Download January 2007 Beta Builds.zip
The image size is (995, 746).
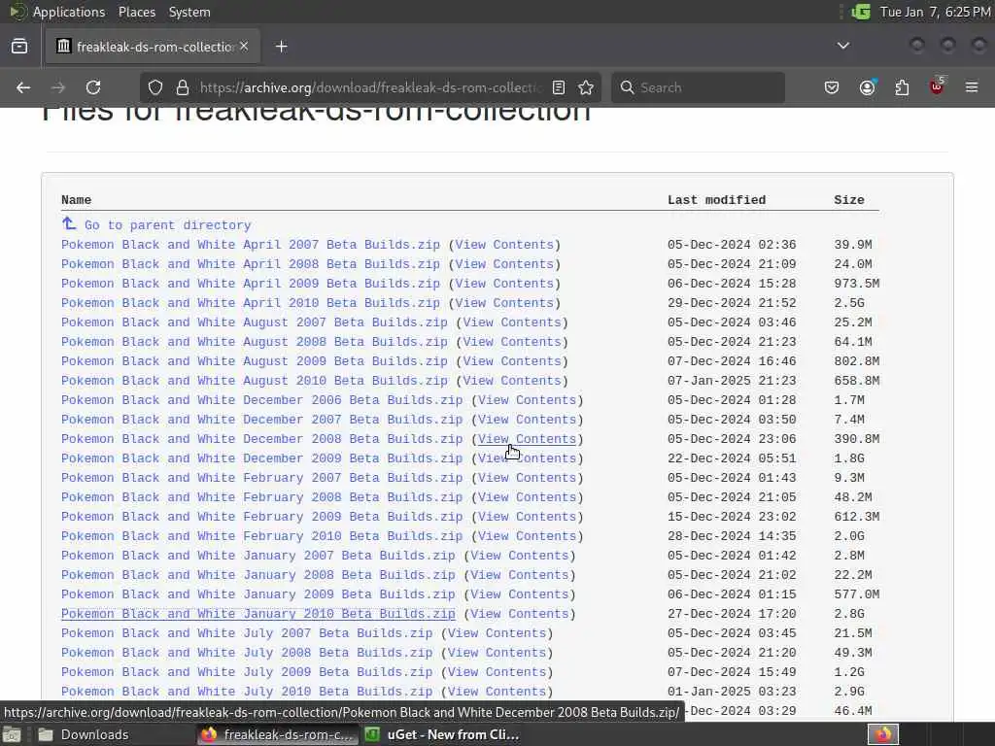pyautogui.click(x=258, y=556)
